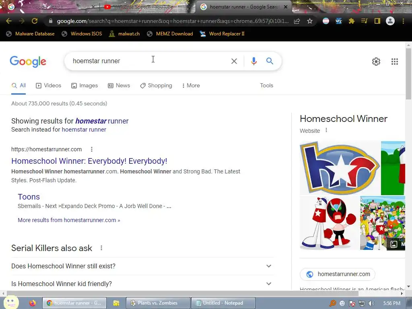
Task: Search instead for 'hoemstar runner' link
Action: [x=84, y=130]
